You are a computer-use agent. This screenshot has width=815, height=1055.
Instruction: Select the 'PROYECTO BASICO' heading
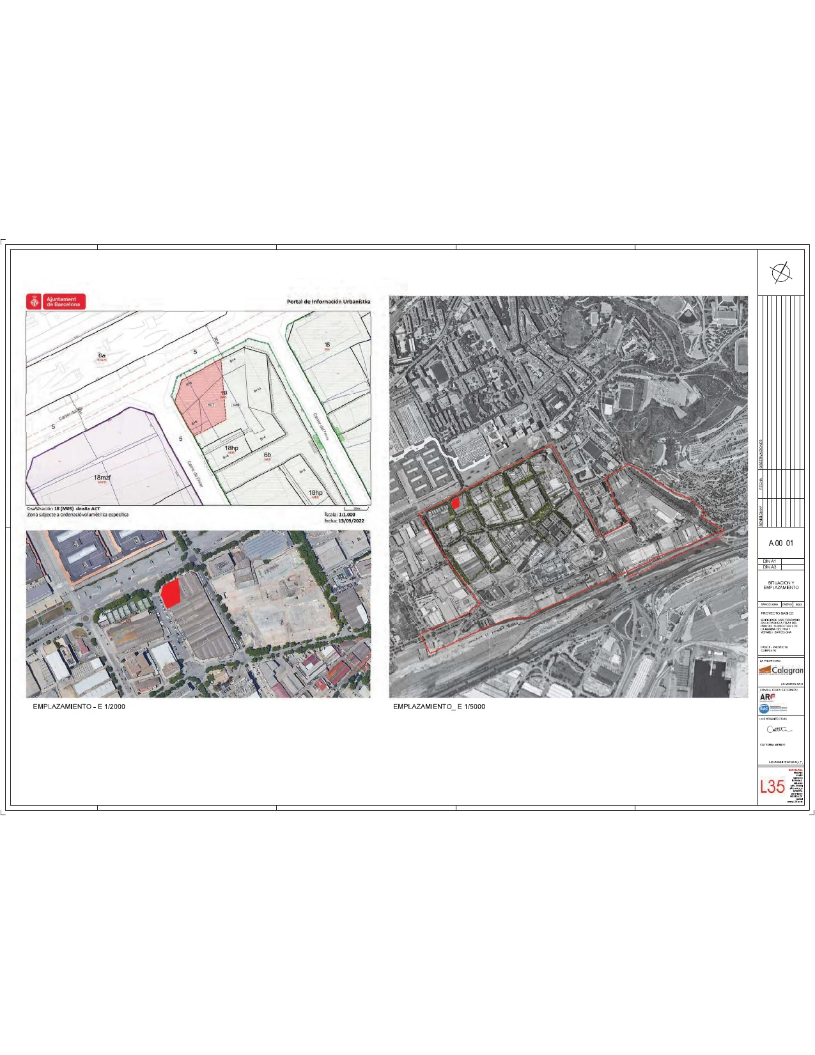click(x=777, y=613)
